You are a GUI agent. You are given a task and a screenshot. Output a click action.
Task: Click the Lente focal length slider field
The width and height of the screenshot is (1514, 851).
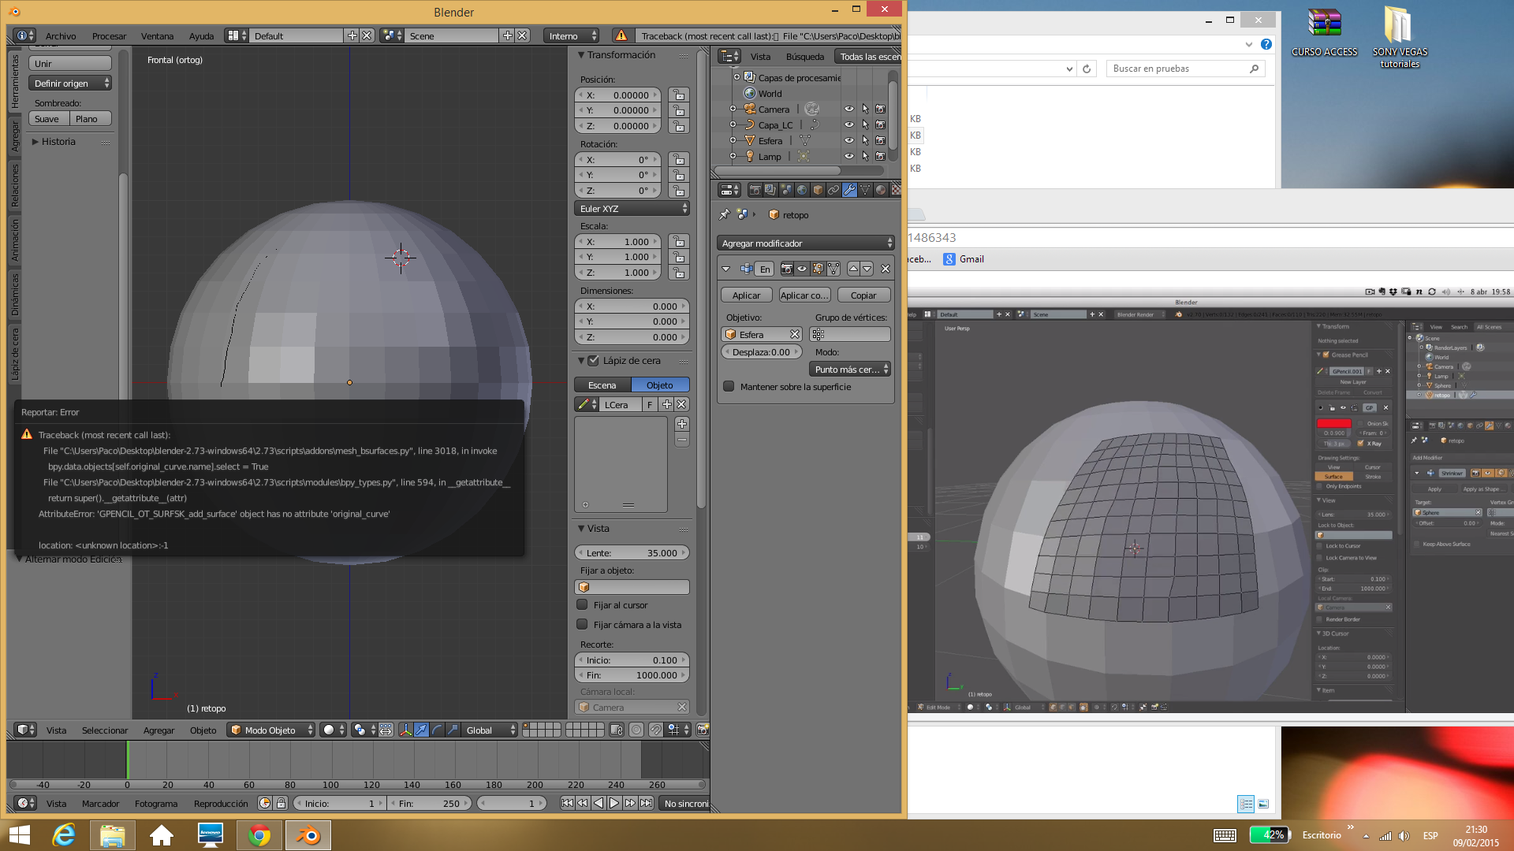(x=632, y=553)
